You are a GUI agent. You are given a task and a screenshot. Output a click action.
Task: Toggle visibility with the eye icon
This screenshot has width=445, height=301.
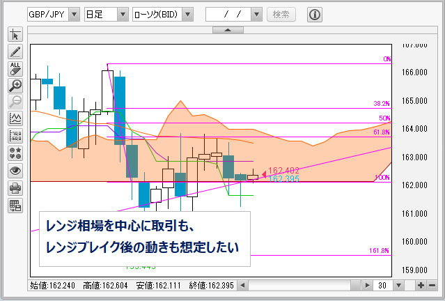click(x=15, y=171)
